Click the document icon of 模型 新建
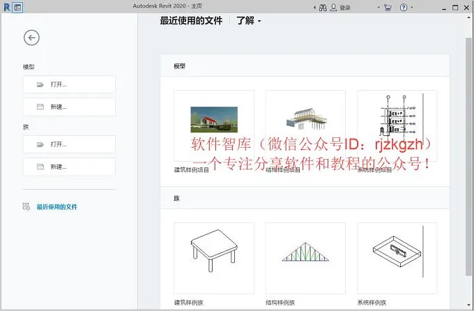 [x=40, y=107]
